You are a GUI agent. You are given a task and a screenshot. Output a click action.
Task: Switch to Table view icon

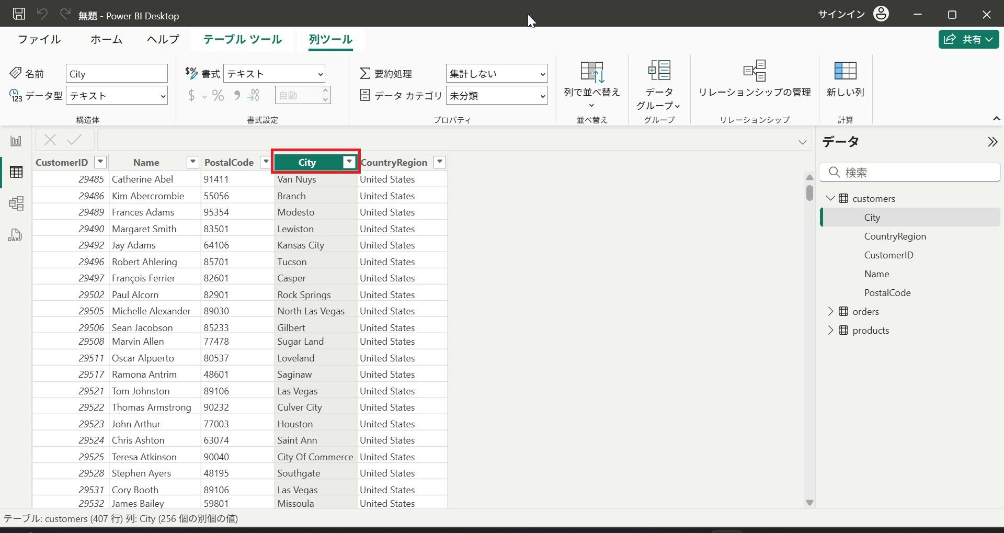[16, 172]
